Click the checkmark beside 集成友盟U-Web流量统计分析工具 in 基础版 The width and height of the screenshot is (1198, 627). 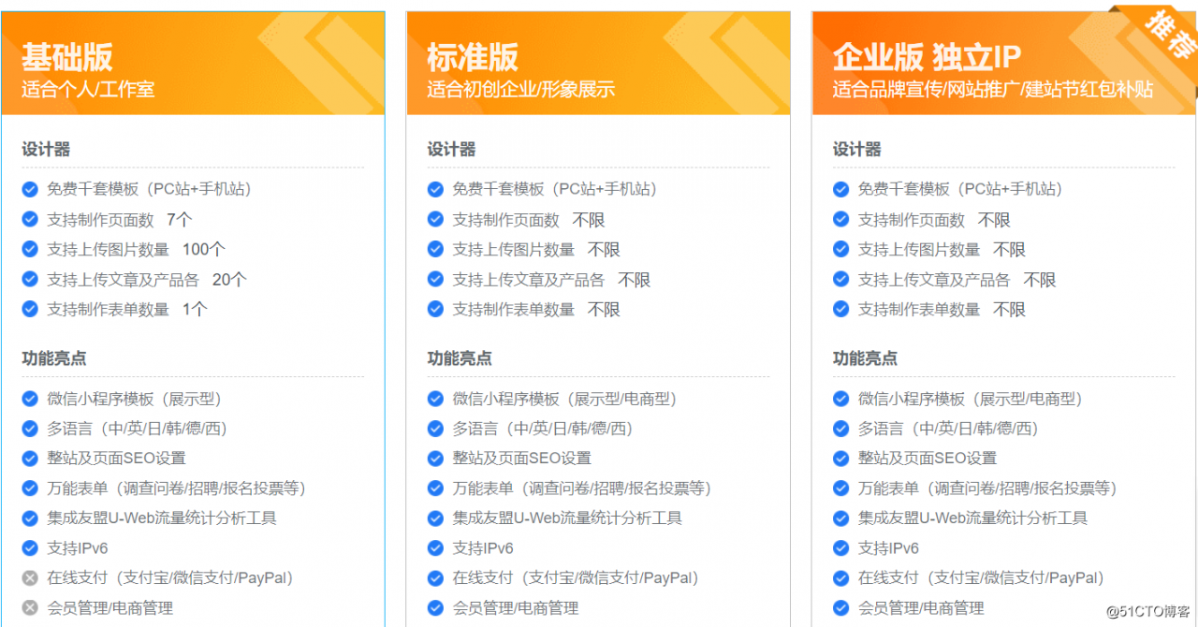(29, 518)
